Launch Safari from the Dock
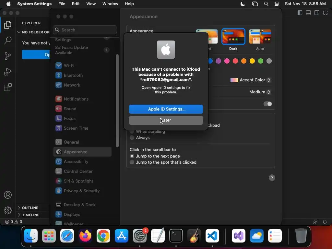332x249 pixels. [67, 236]
